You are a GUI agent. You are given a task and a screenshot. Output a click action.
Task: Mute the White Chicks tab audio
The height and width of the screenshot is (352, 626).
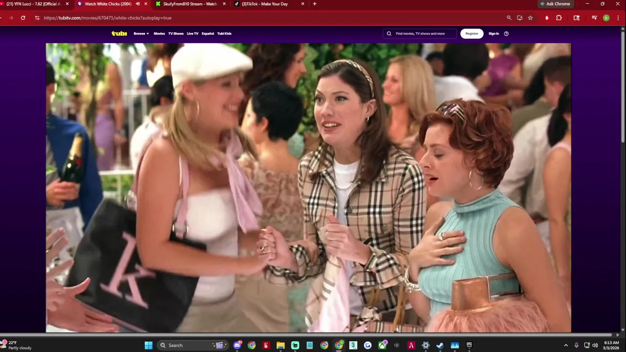137,4
